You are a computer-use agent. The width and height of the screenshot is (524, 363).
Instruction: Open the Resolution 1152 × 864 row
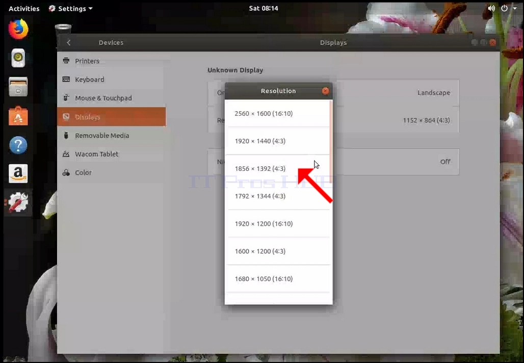pos(398,120)
